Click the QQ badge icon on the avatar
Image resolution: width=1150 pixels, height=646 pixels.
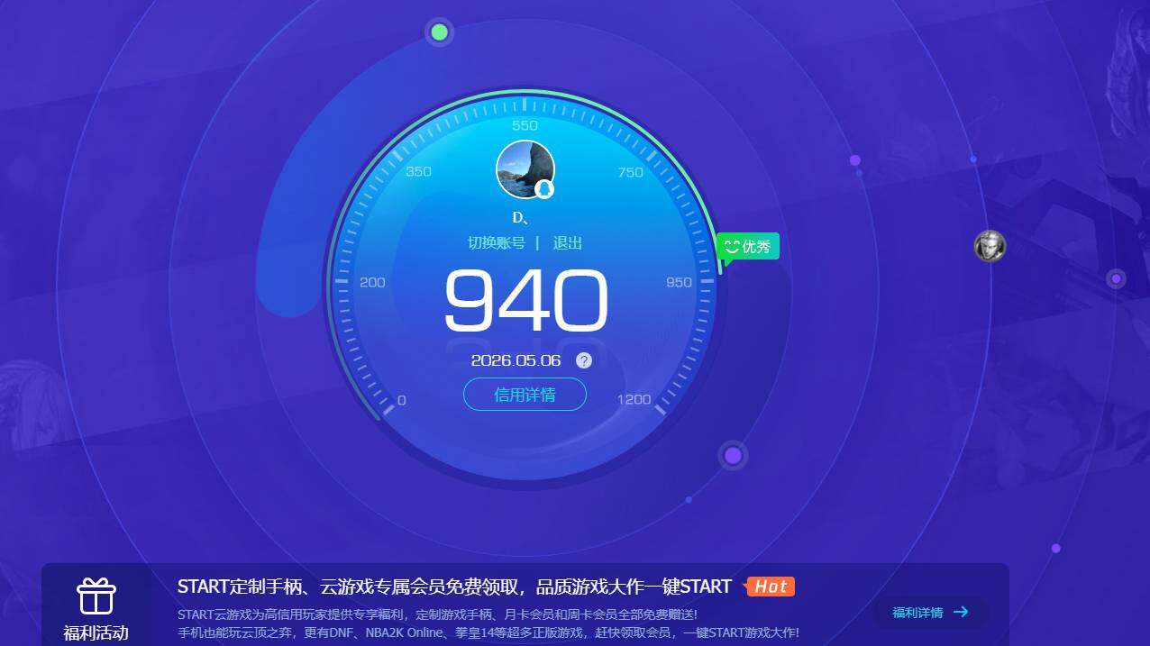[544, 189]
